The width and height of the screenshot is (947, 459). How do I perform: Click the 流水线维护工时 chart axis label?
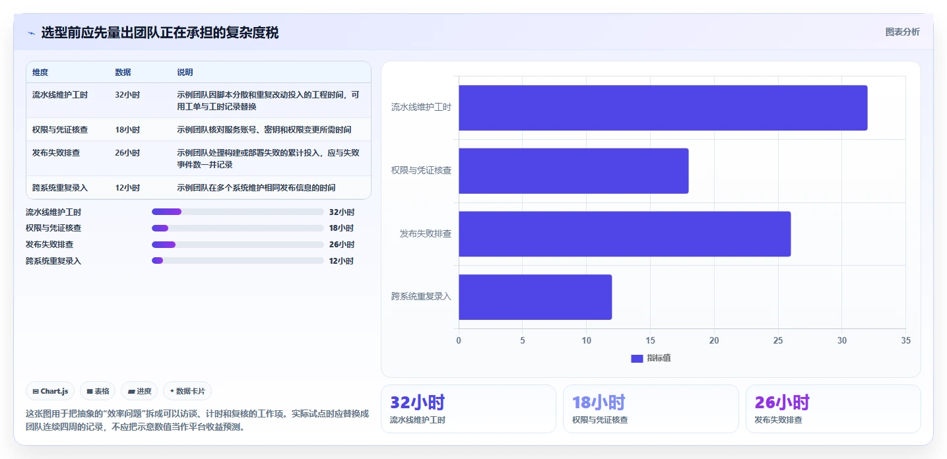coord(421,107)
